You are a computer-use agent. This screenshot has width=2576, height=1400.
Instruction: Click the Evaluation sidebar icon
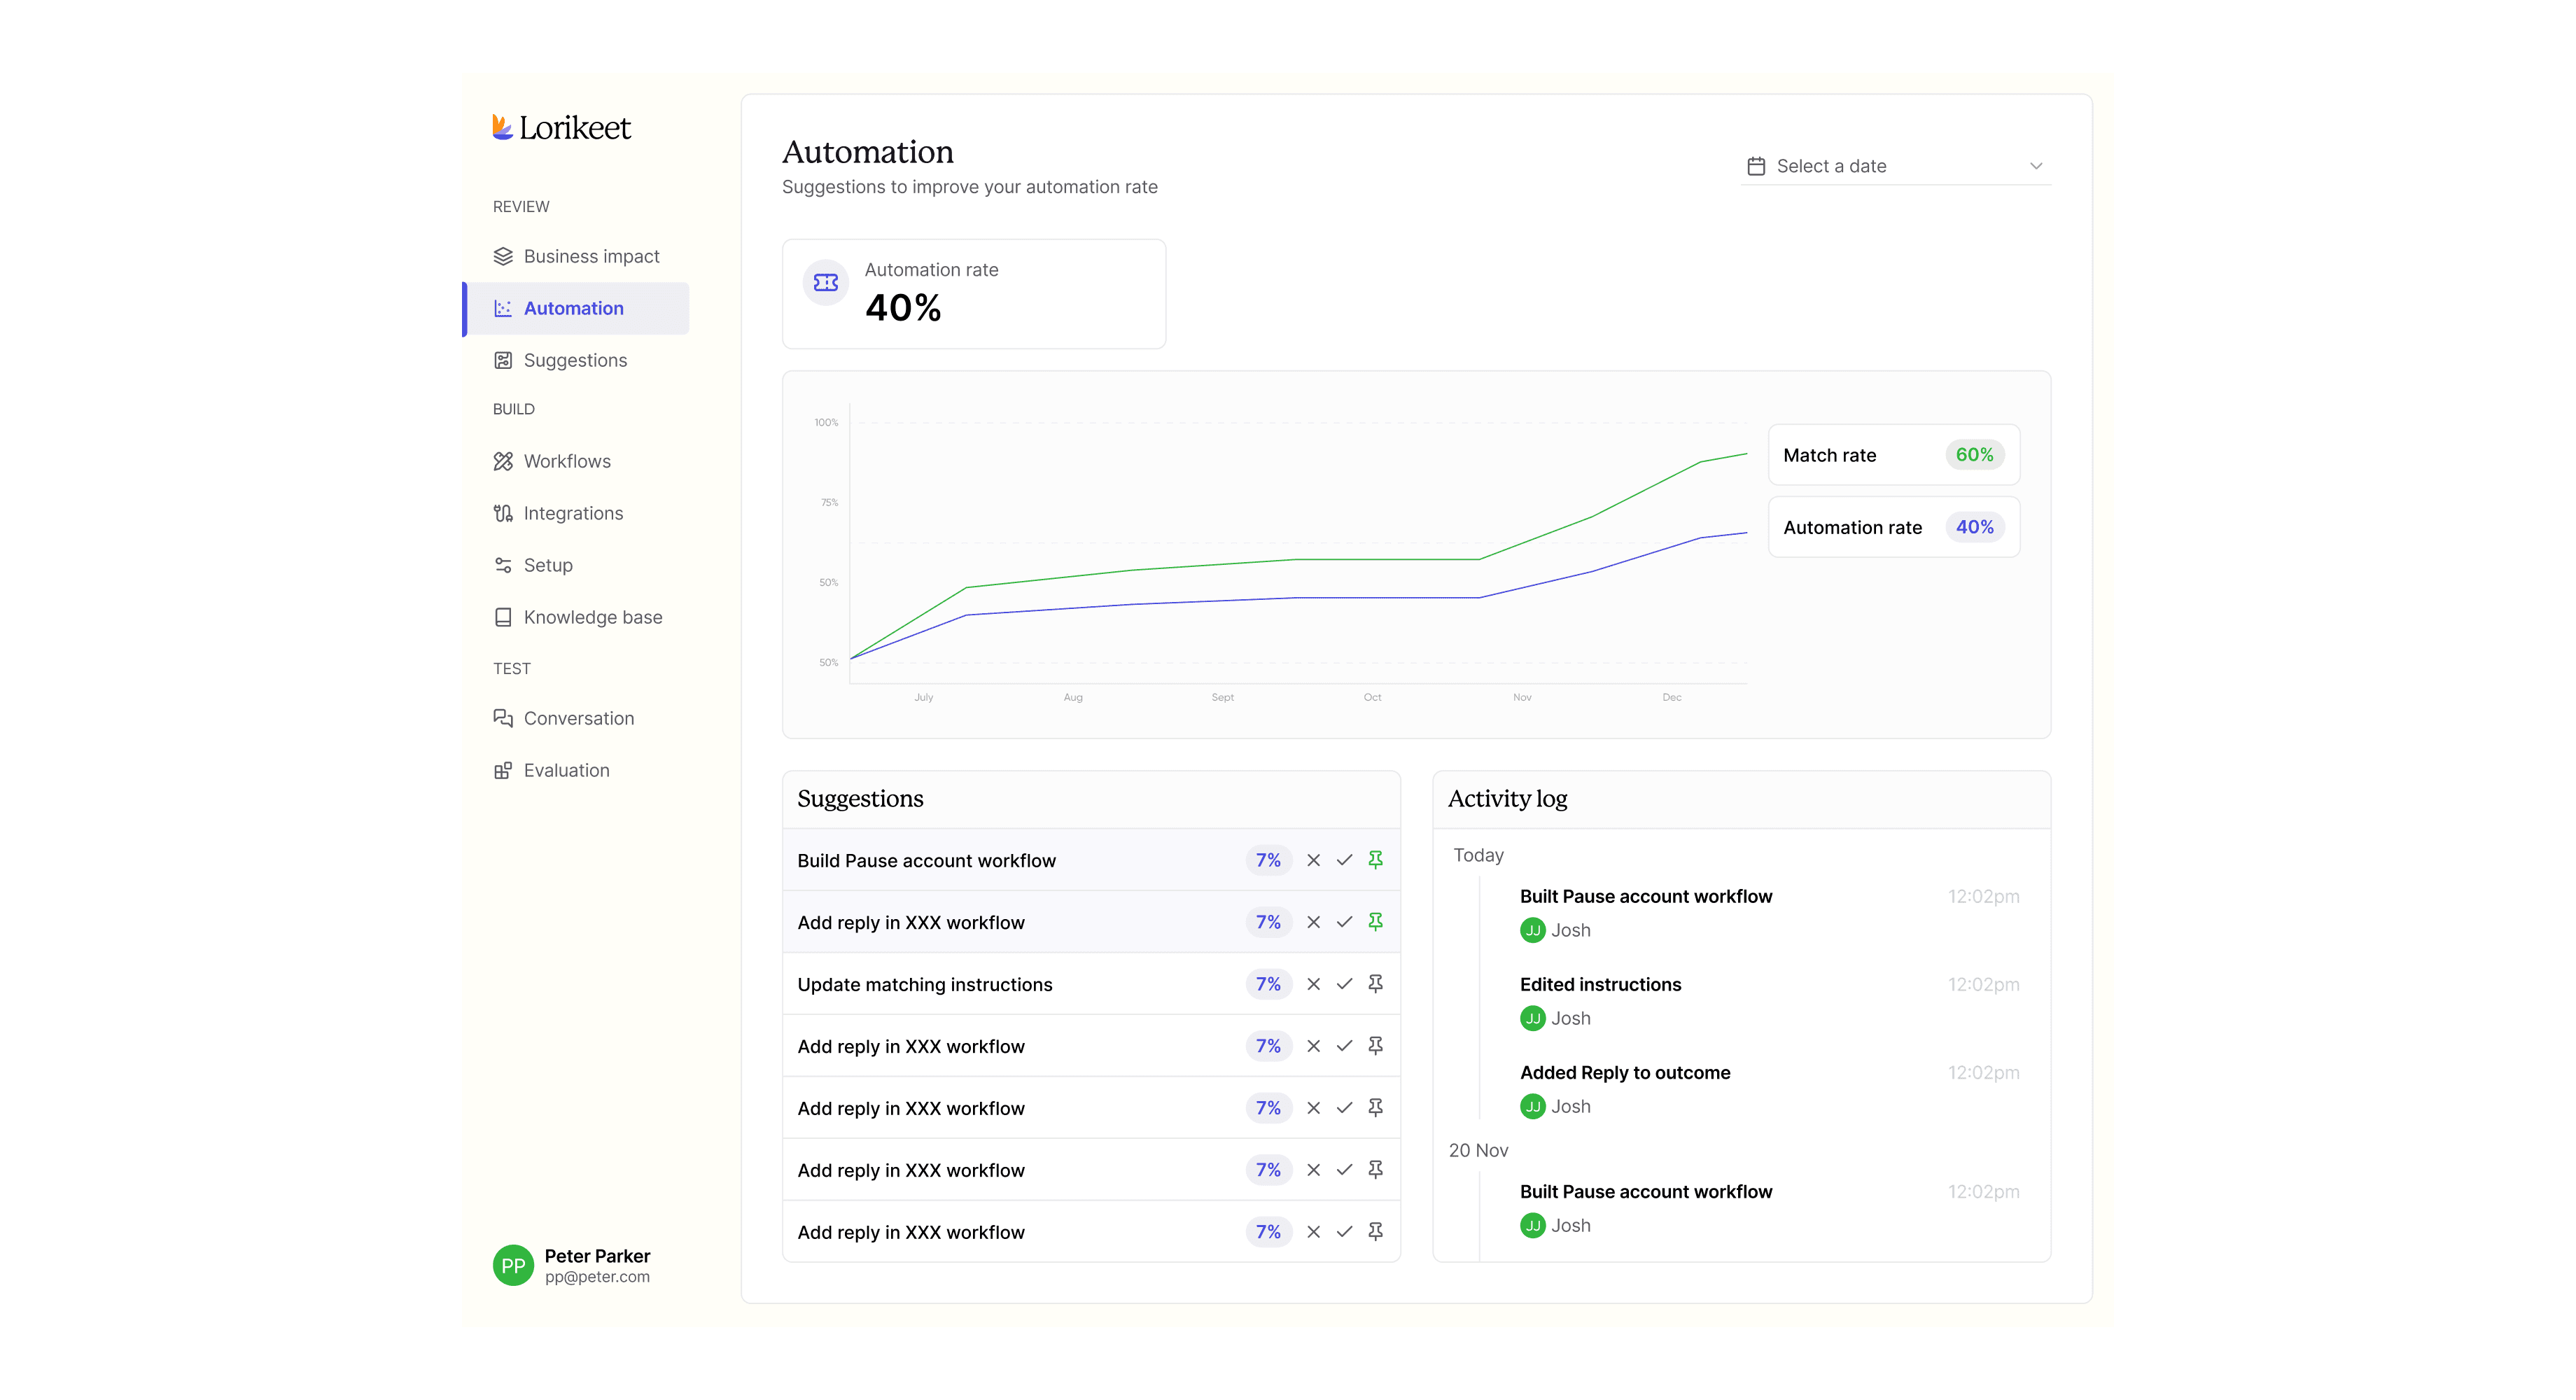click(503, 770)
